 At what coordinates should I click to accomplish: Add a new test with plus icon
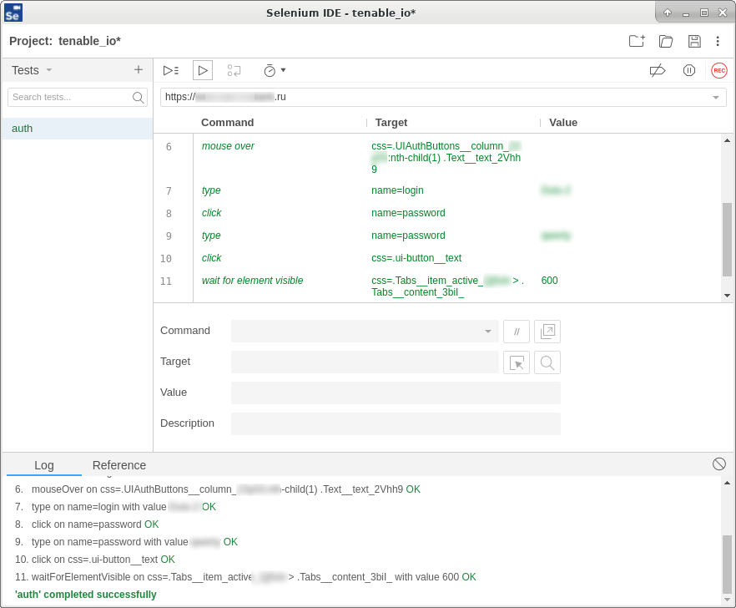click(x=138, y=70)
